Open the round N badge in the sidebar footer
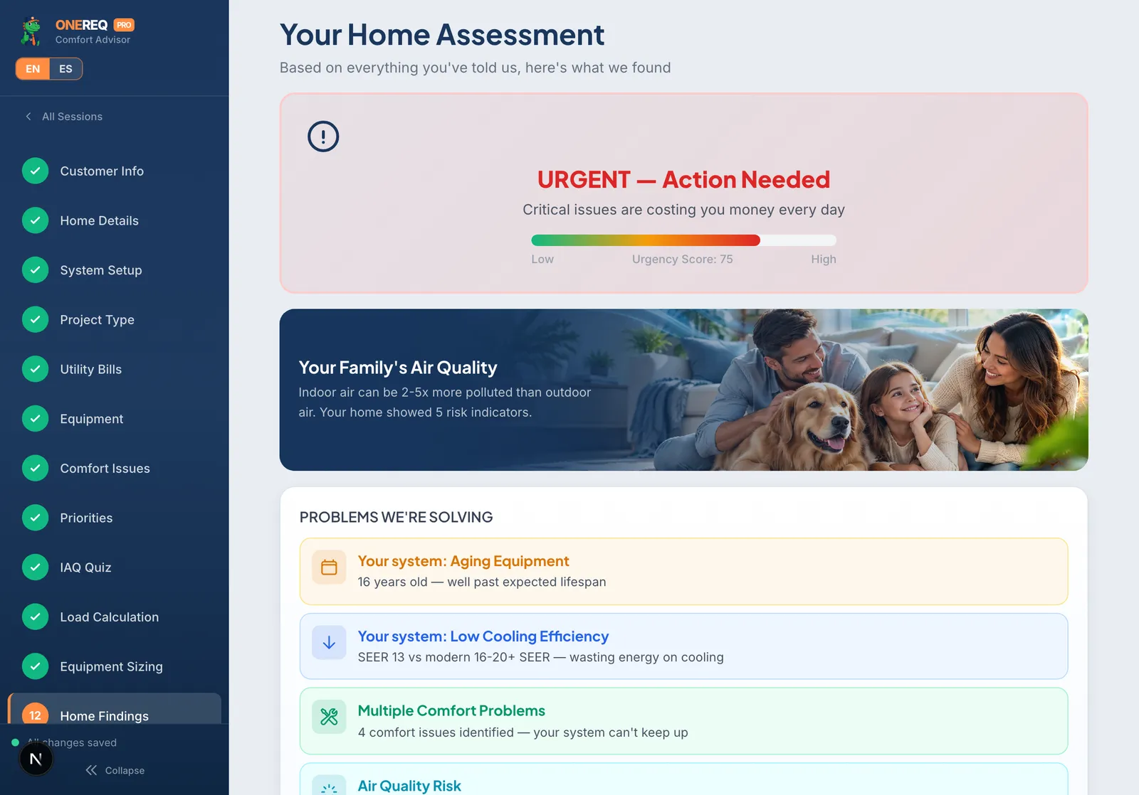This screenshot has width=1139, height=795. click(36, 759)
